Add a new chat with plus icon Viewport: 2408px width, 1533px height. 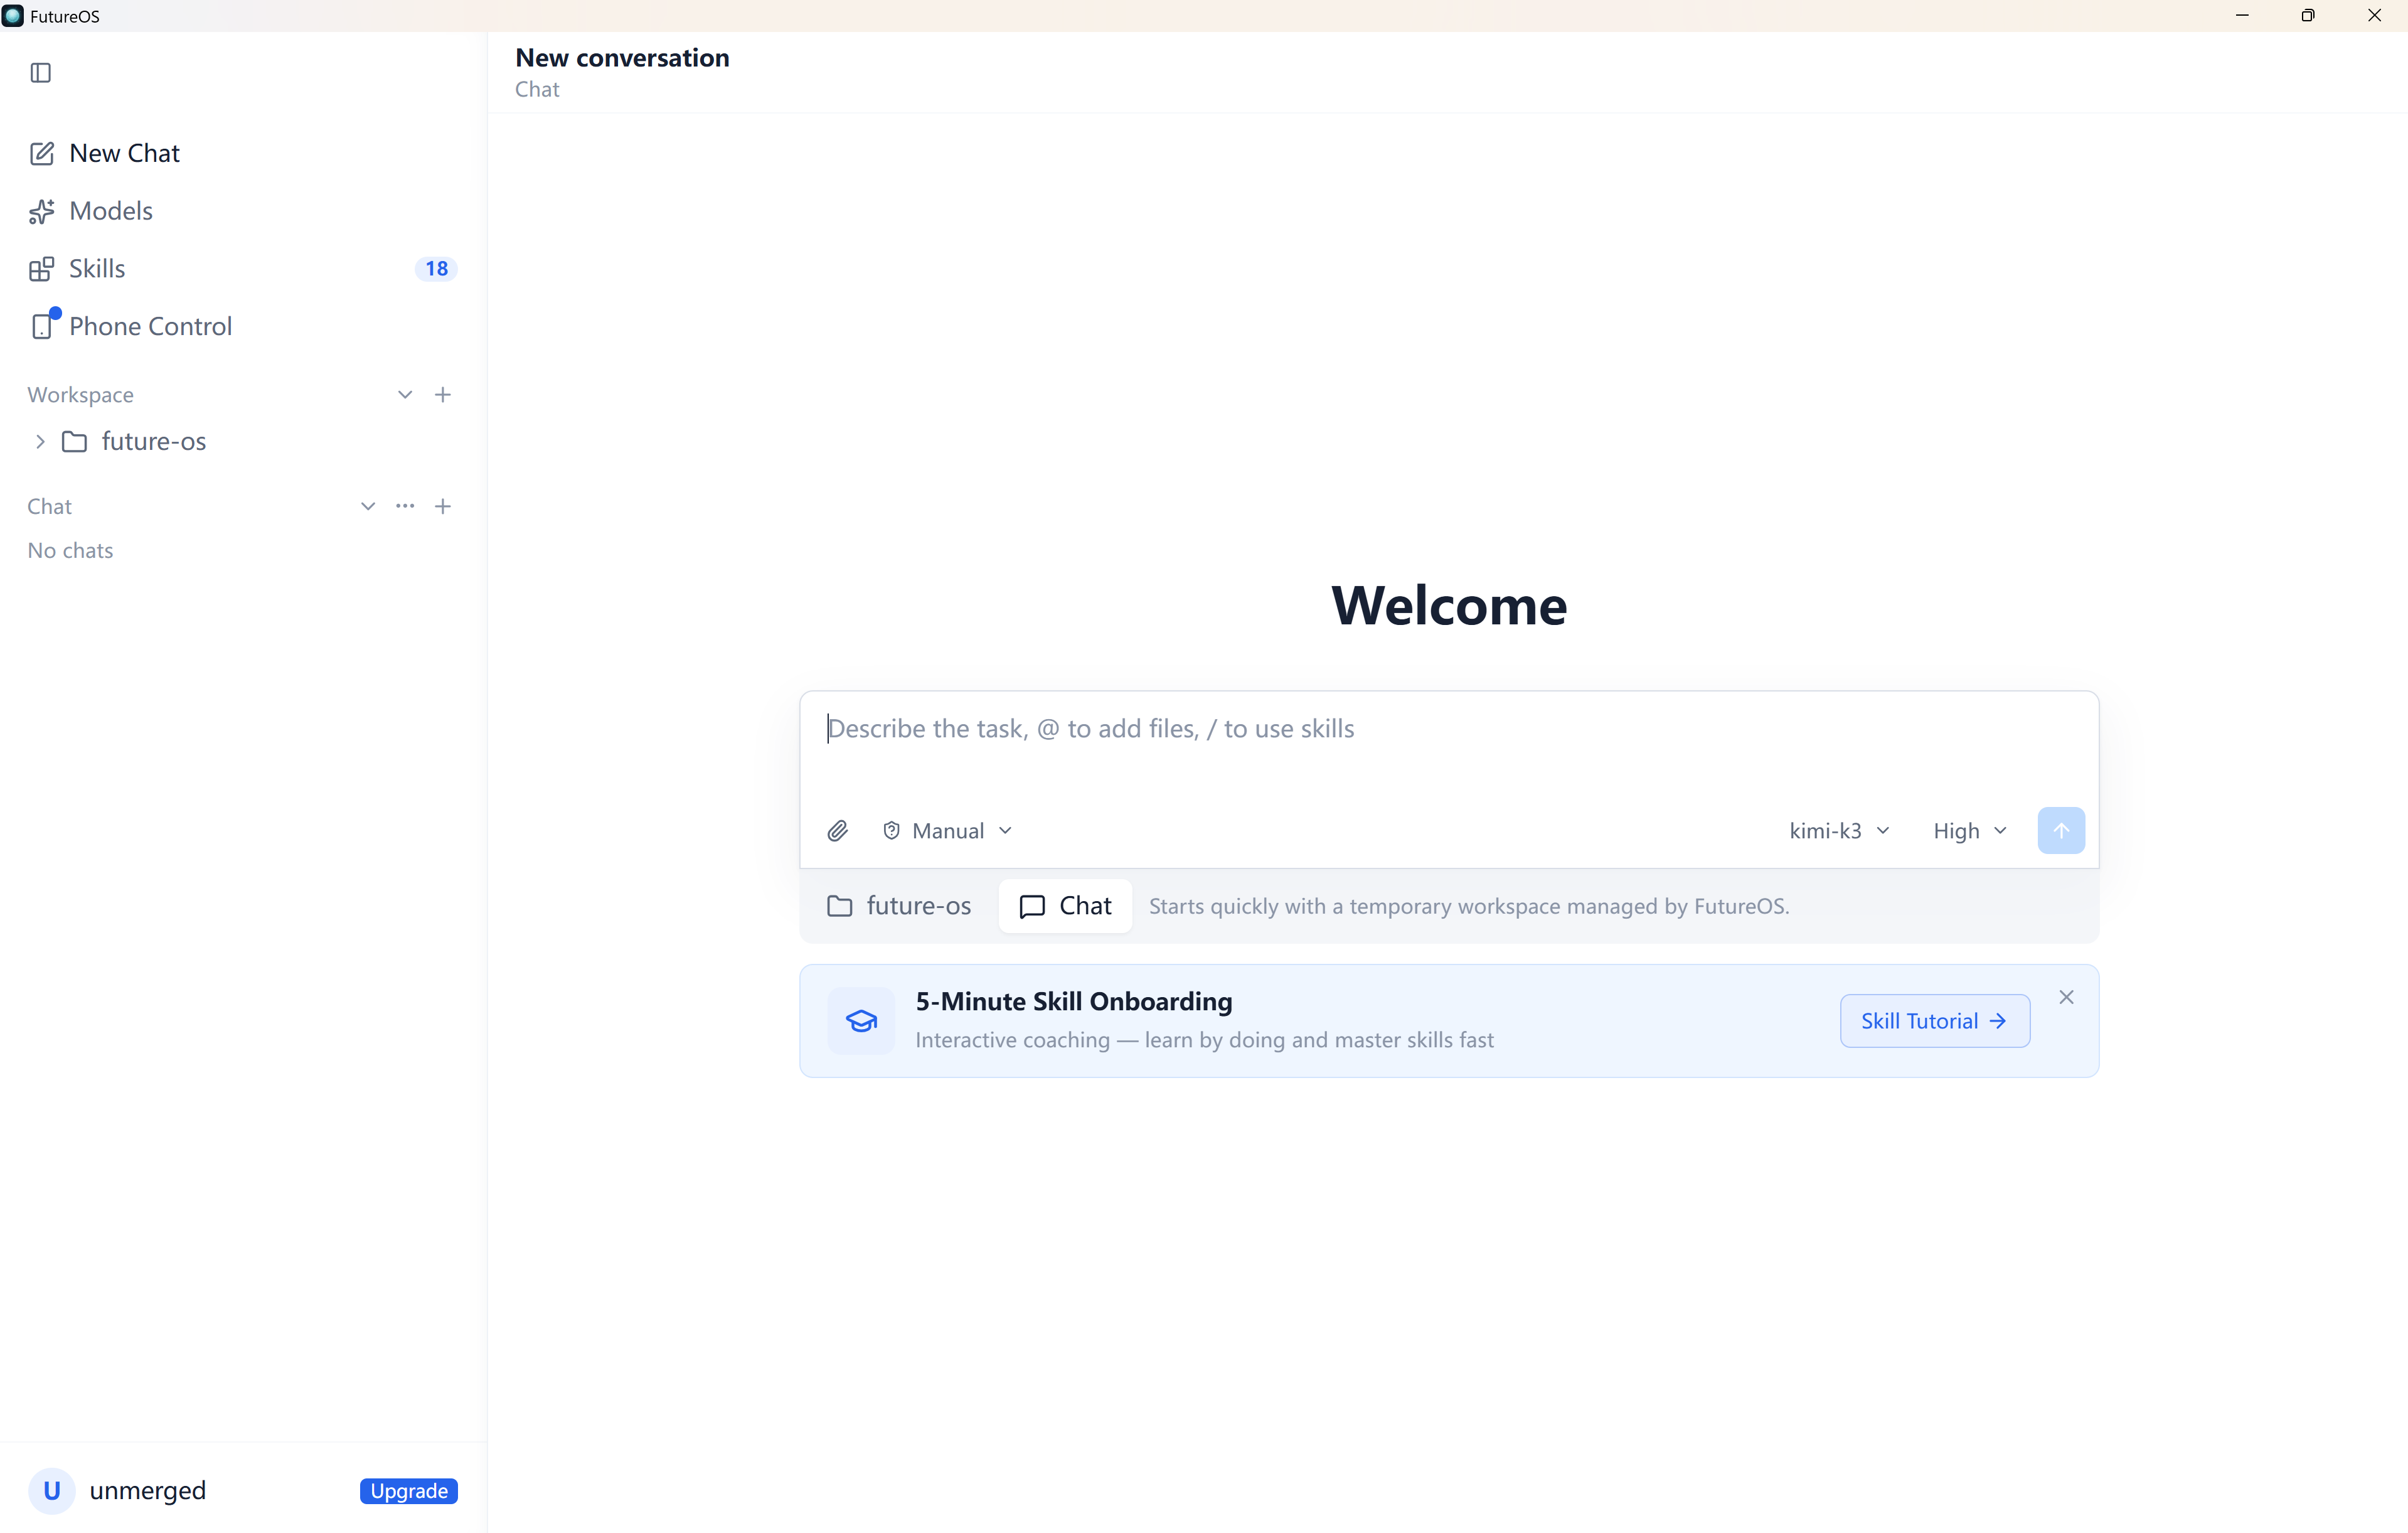pos(443,507)
